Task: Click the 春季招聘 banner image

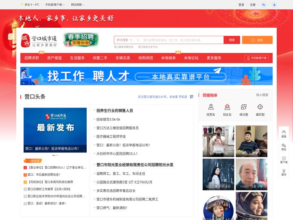Action: coord(81,40)
